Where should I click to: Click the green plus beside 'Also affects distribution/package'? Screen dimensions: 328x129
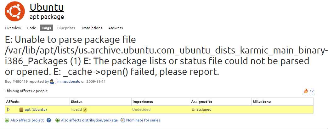[x=58, y=120]
